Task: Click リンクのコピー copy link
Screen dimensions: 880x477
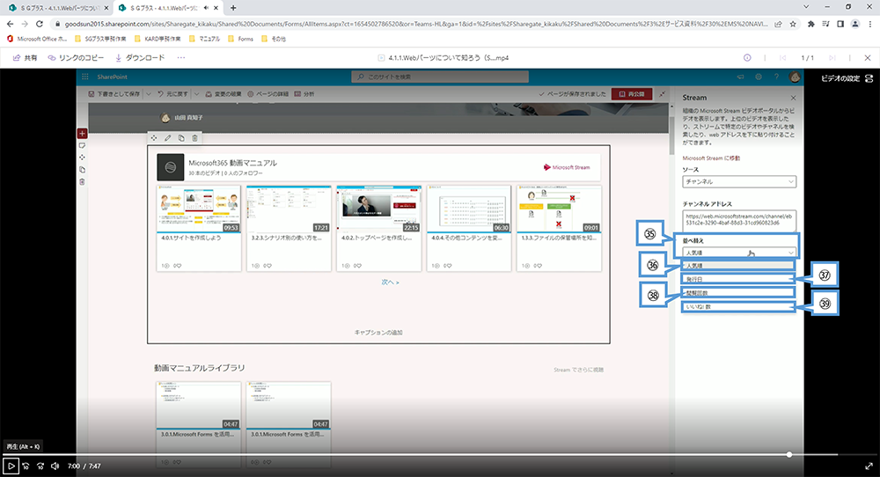Action: click(x=76, y=58)
